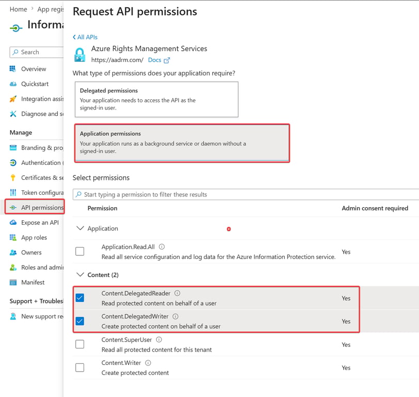419x397 pixels.
Task: Uncheck the Content.DelegatedWriter checkbox
Action: tap(79, 321)
